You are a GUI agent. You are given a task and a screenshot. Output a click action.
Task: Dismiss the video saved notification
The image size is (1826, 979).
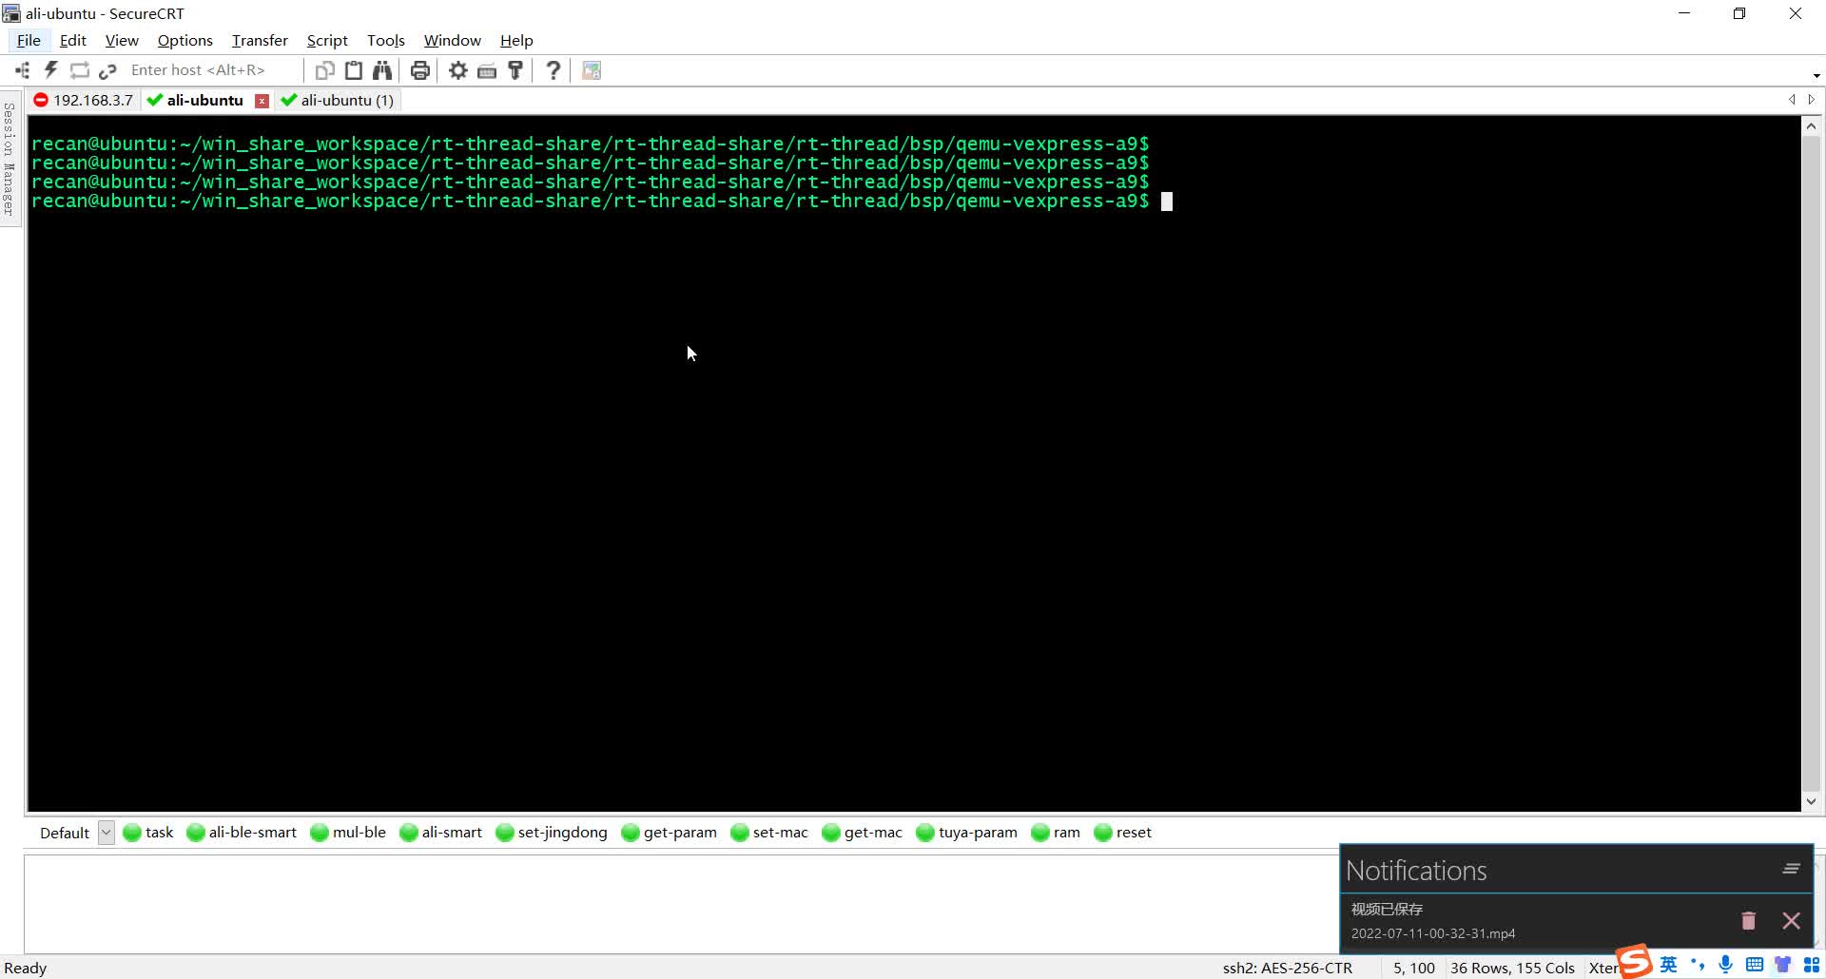(x=1792, y=920)
